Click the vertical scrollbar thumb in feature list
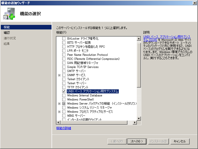This screenshot has height=149, width=198. tap(139, 65)
